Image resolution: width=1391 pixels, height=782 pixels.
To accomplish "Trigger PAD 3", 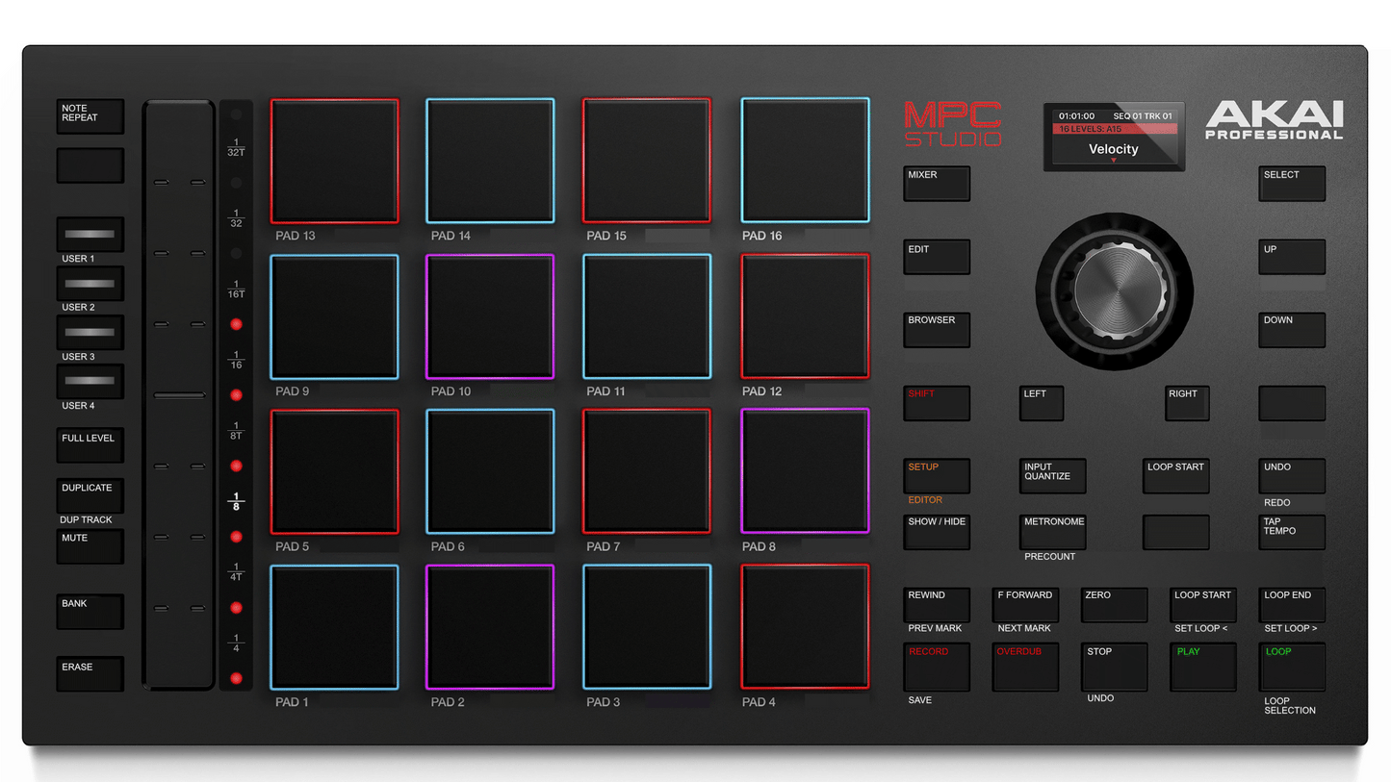I will pos(647,627).
